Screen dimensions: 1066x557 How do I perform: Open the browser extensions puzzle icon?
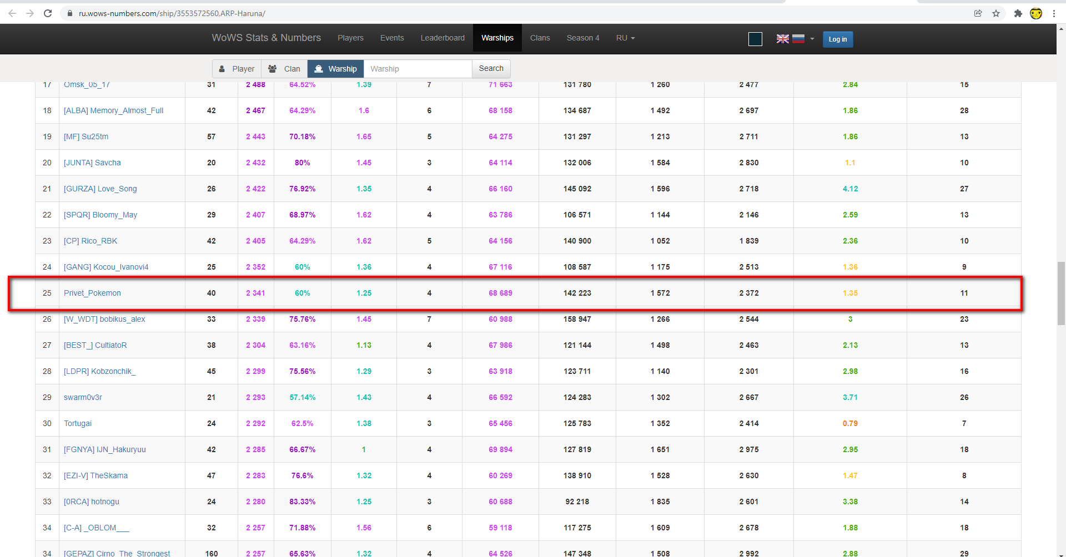click(x=1018, y=13)
